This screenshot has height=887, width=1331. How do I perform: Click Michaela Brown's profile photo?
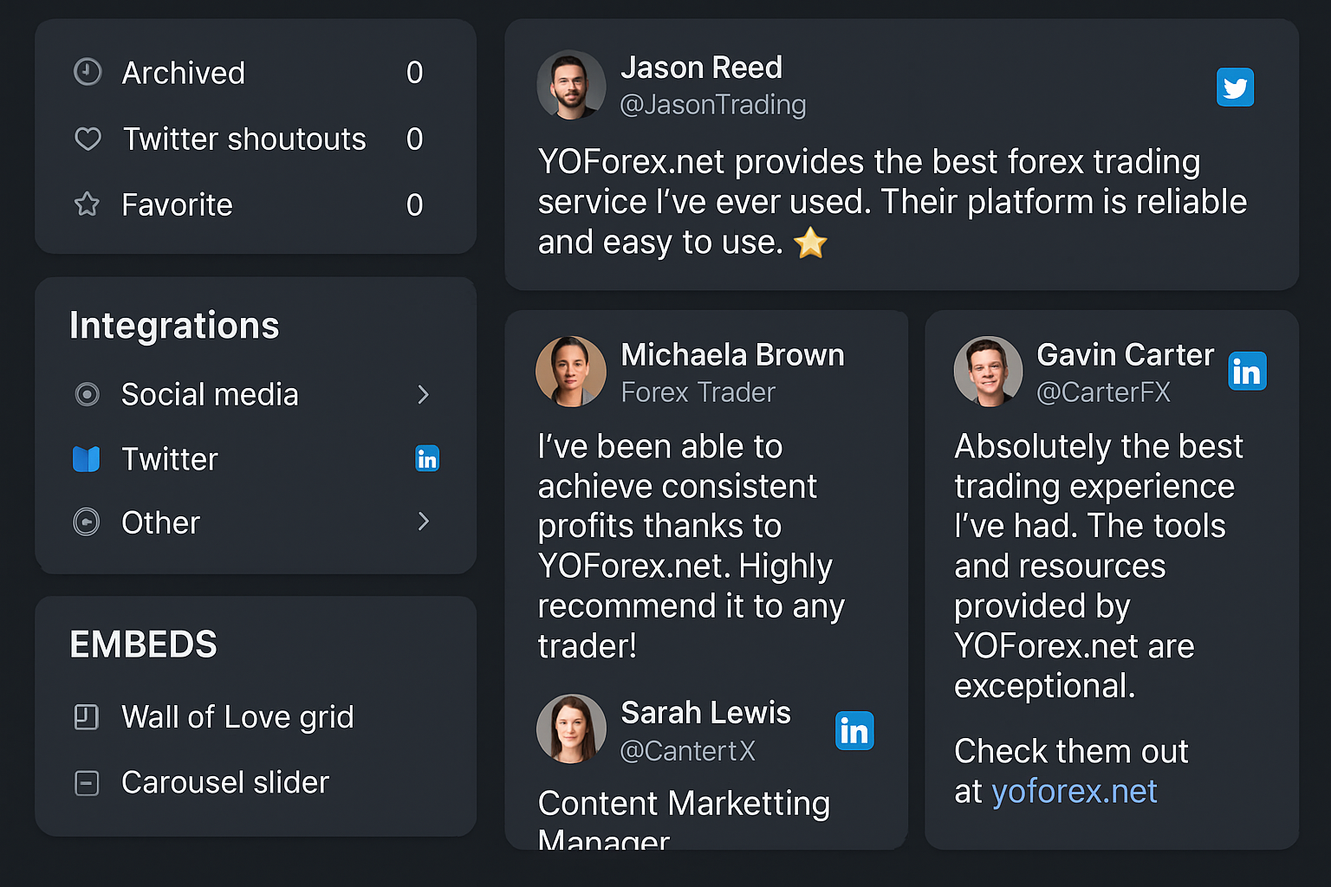point(571,371)
